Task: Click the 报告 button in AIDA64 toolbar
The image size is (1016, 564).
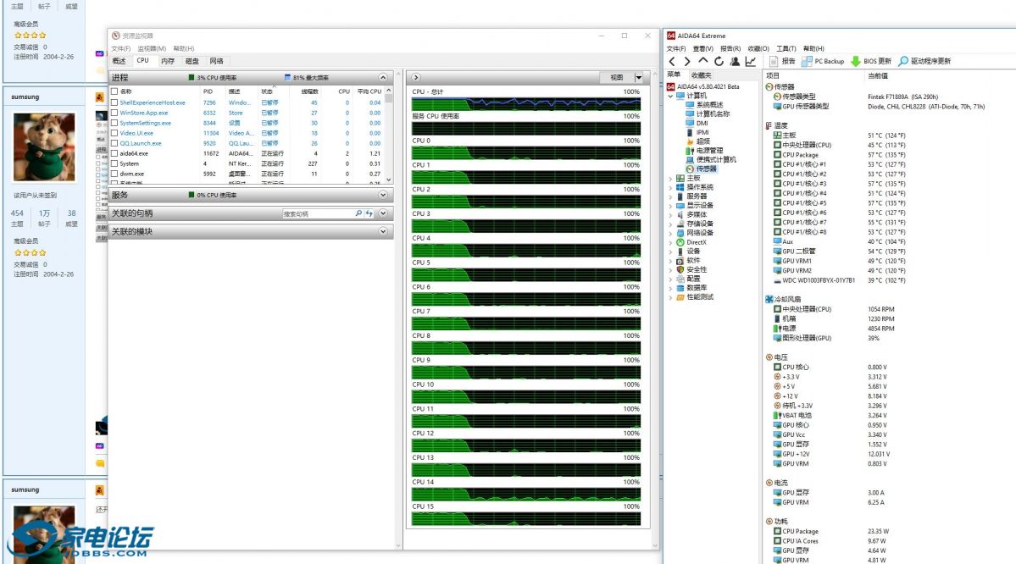Action: (x=782, y=61)
